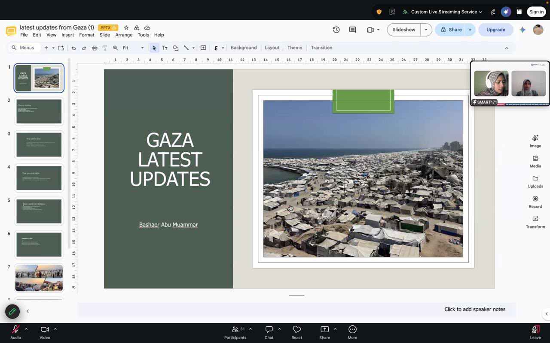Click the move-to-folder icon beside the title
This screenshot has height=343, width=550.
click(137, 27)
